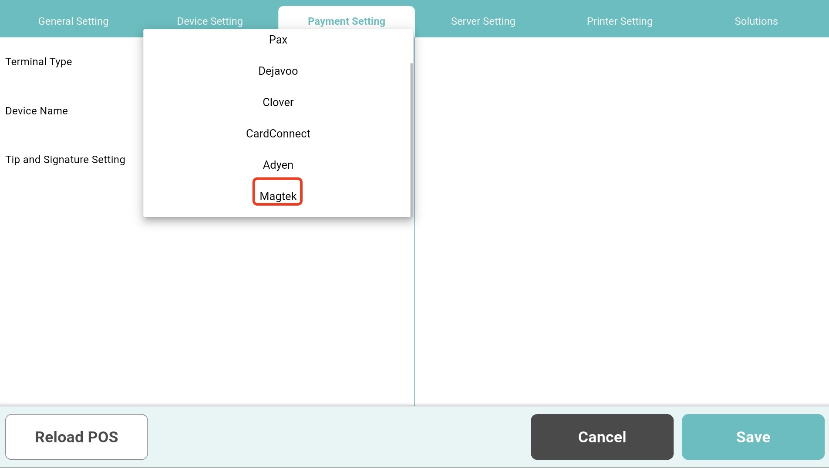Click the Reload POS button
Image resolution: width=829 pixels, height=468 pixels.
77,437
